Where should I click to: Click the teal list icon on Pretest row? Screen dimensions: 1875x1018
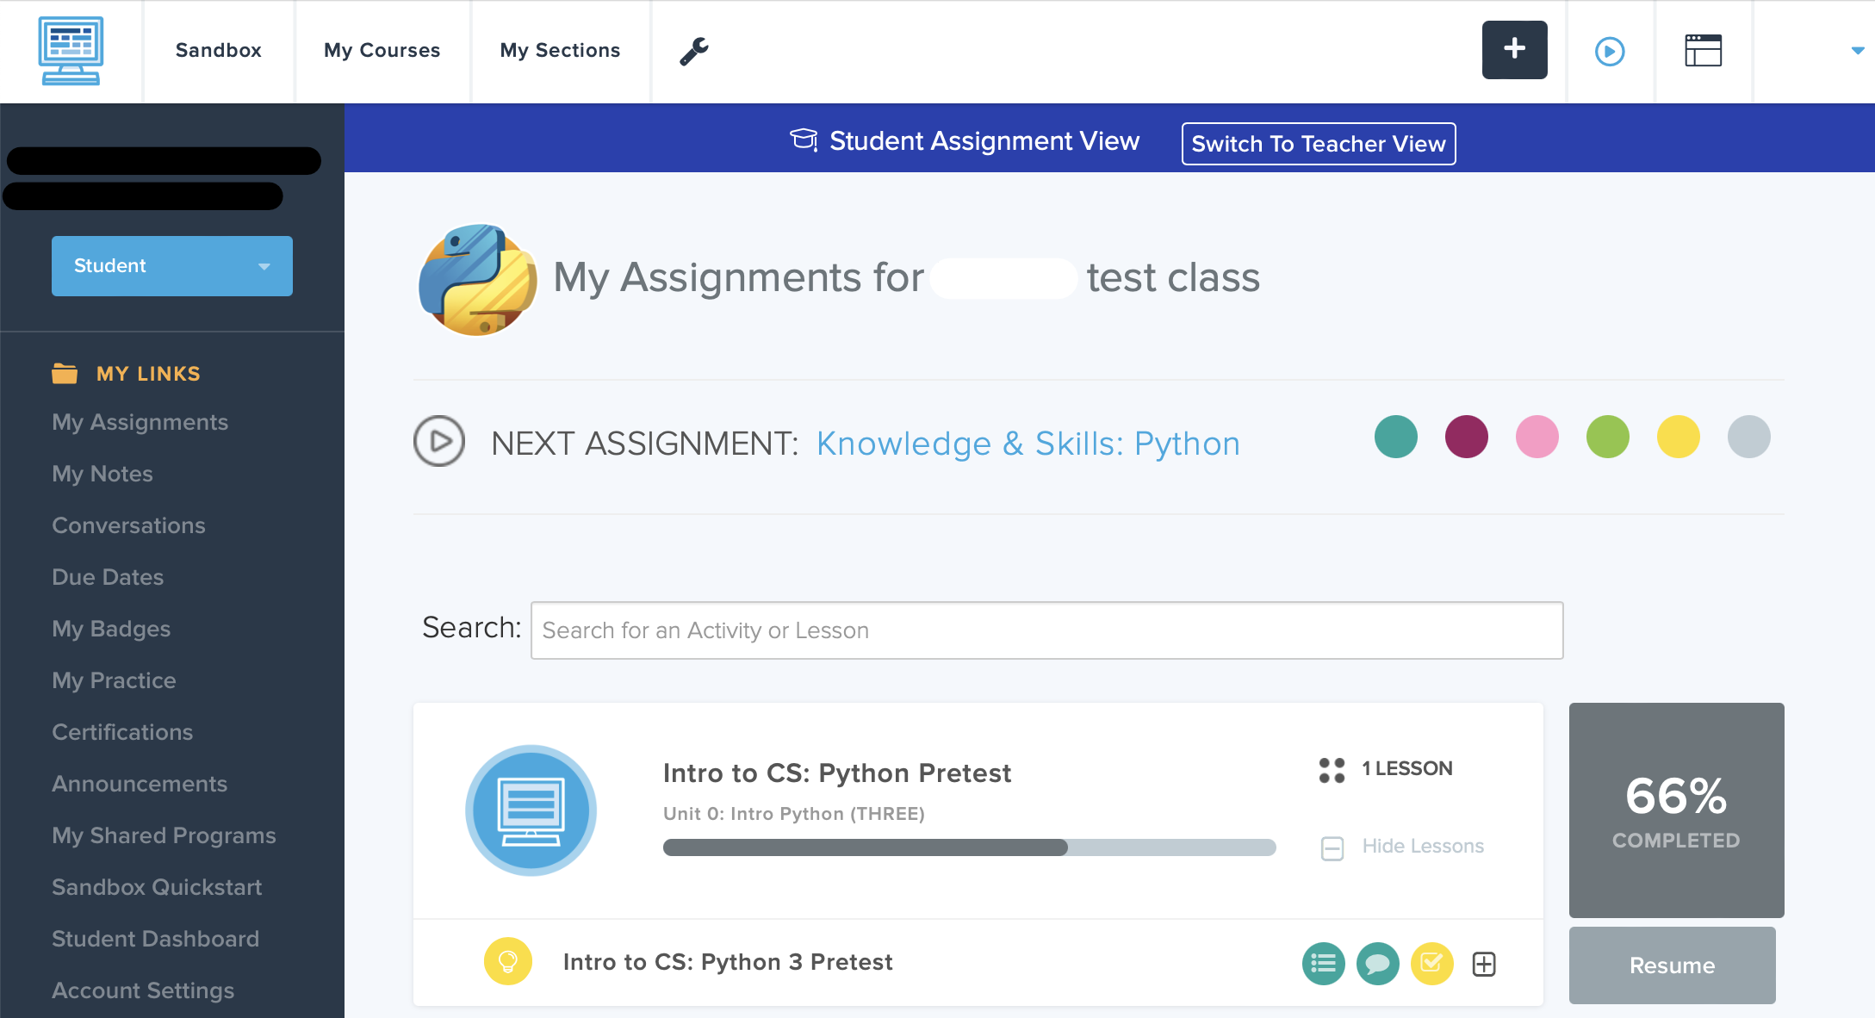coord(1323,963)
